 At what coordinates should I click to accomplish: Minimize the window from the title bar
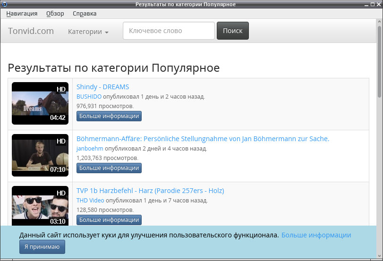[x=366, y=4]
